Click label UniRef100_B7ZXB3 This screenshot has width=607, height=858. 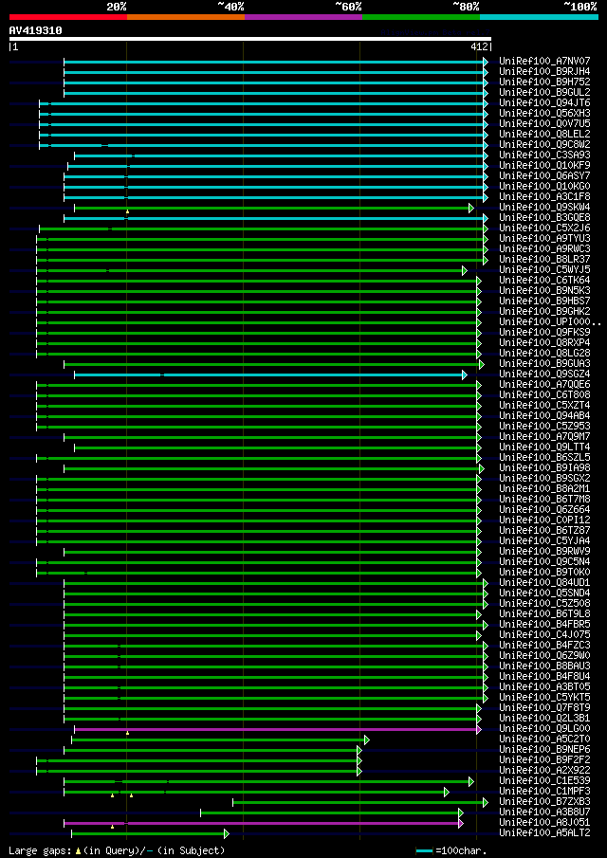(544, 801)
